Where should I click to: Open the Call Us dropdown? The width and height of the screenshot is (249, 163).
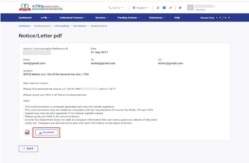[116, 8]
